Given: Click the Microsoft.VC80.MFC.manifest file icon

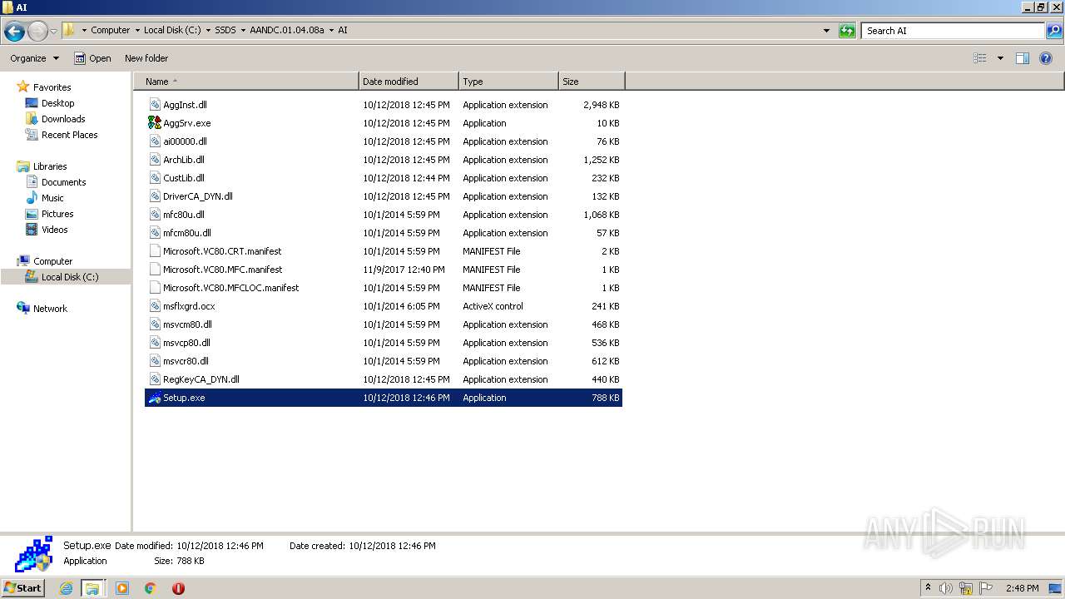Looking at the screenshot, I should pos(155,270).
